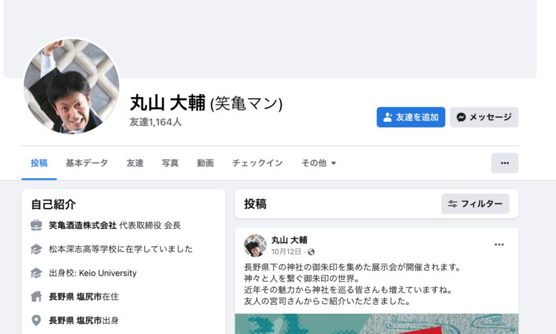Click the graduation cap icon beside Keio University
Viewport: 556px width, 334px height.
pyautogui.click(x=36, y=273)
